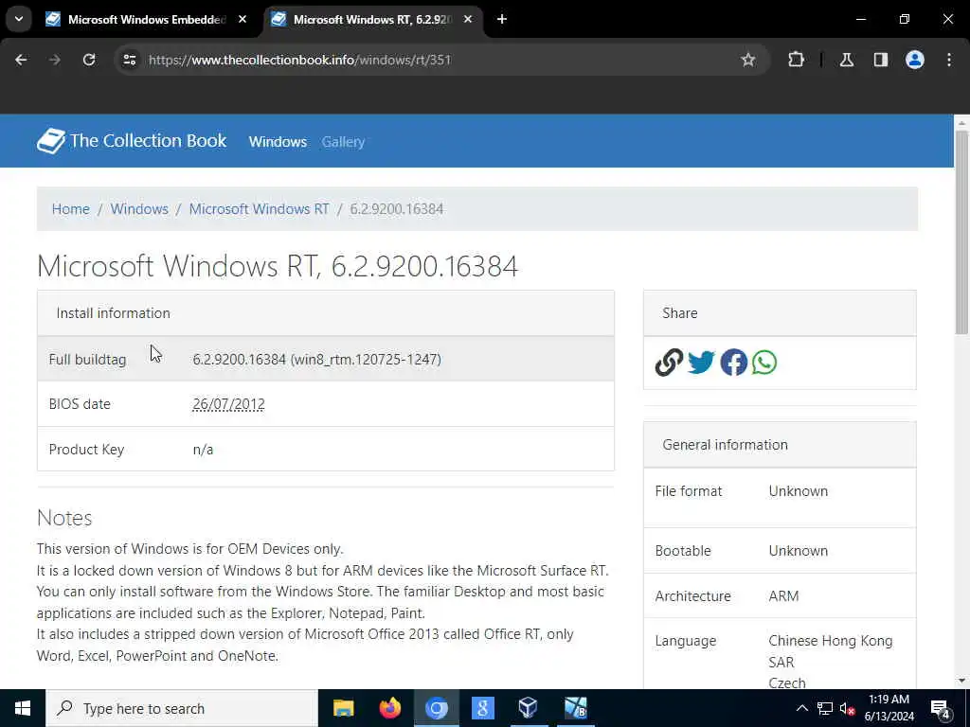Image resolution: width=970 pixels, height=727 pixels.
Task: Launch Firefox from the taskbar
Action: click(389, 708)
